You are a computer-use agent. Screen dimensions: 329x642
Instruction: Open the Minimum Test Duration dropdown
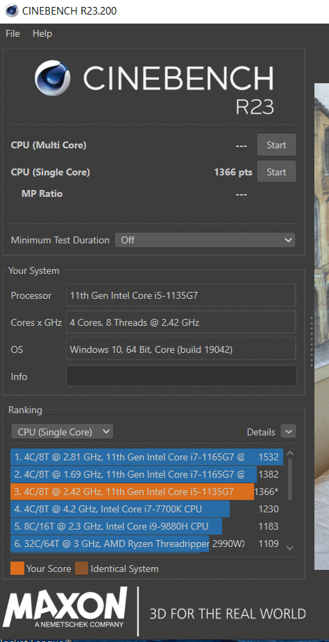tap(205, 240)
